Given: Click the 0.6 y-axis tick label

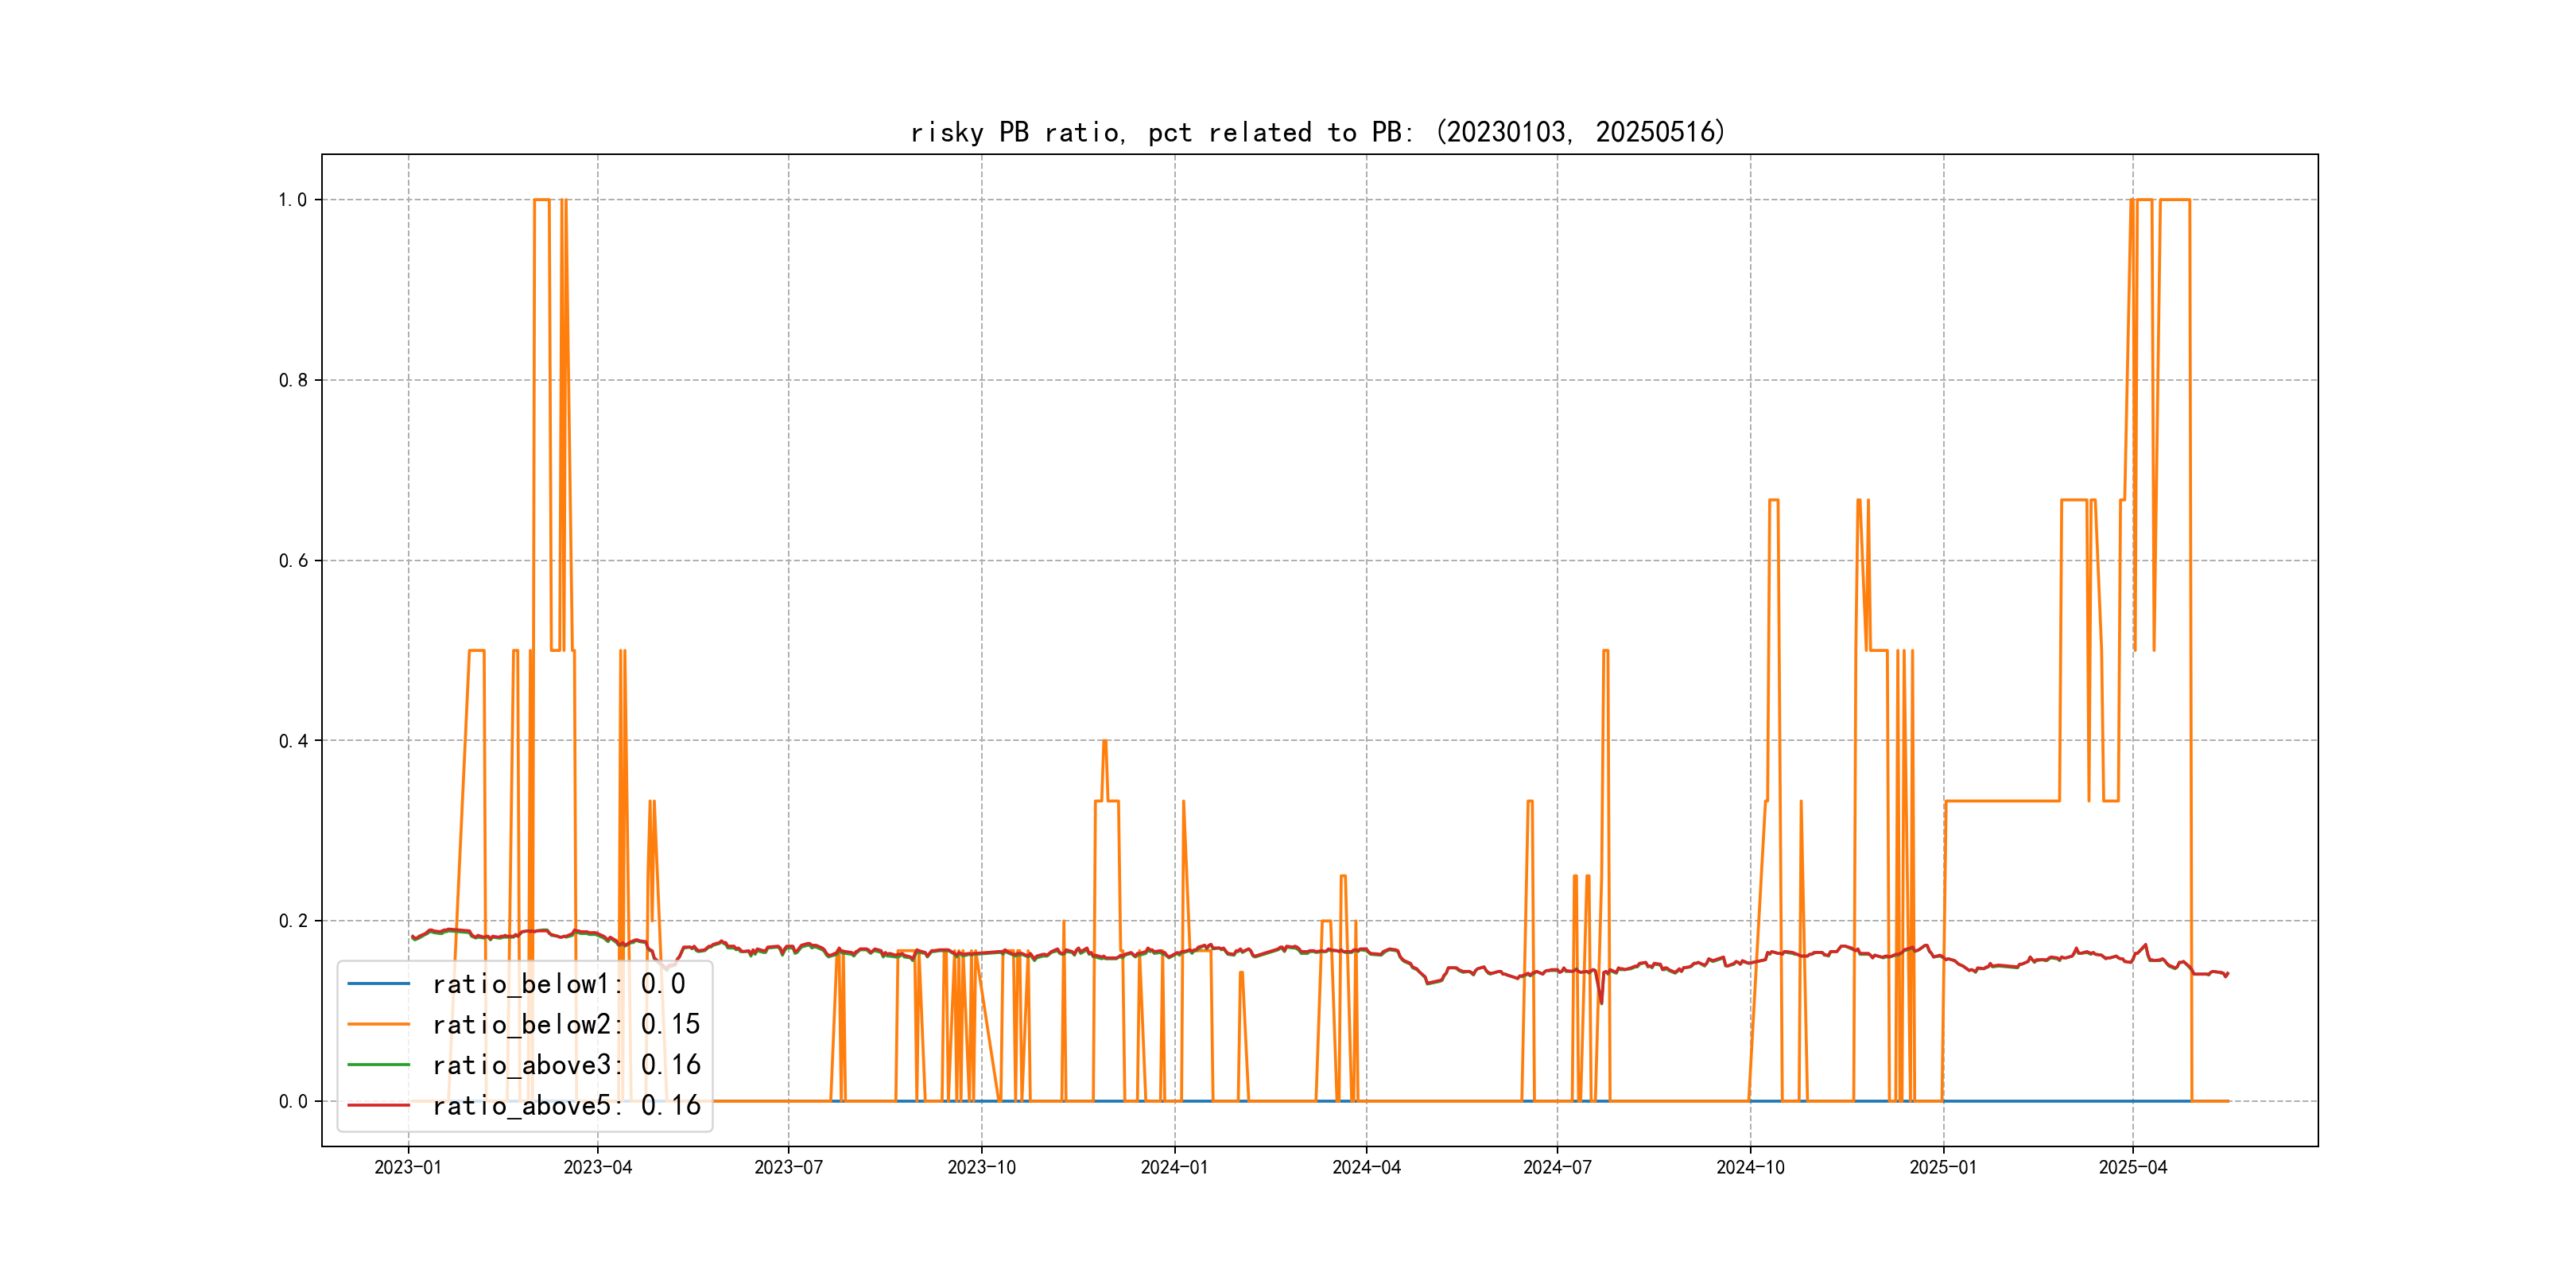Looking at the screenshot, I should (x=292, y=561).
